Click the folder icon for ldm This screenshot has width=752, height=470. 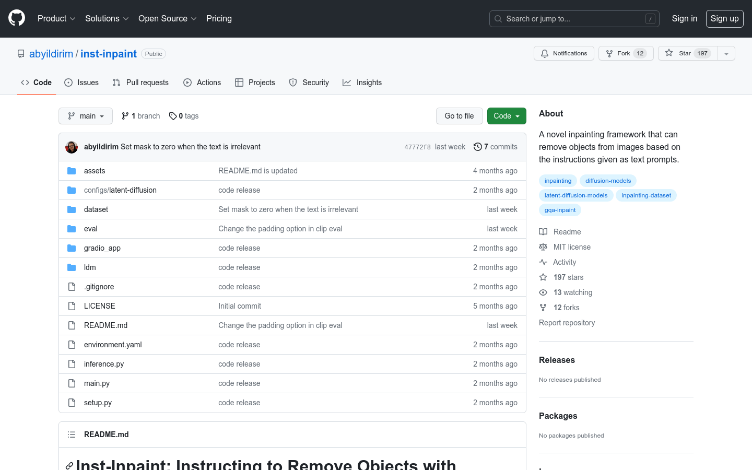pyautogui.click(x=72, y=267)
